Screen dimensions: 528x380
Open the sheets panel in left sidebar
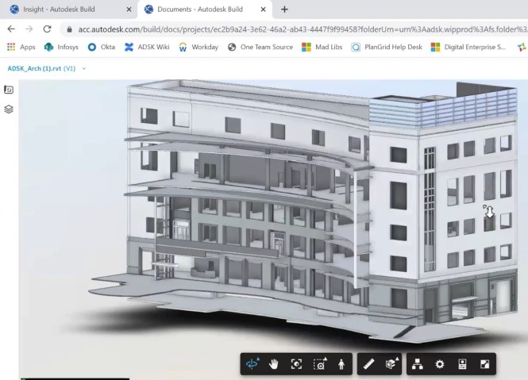click(9, 90)
